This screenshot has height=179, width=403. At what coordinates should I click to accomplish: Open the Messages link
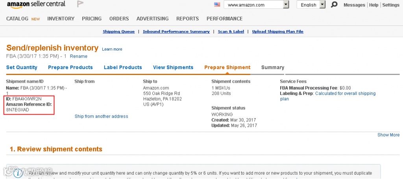[x=354, y=5]
